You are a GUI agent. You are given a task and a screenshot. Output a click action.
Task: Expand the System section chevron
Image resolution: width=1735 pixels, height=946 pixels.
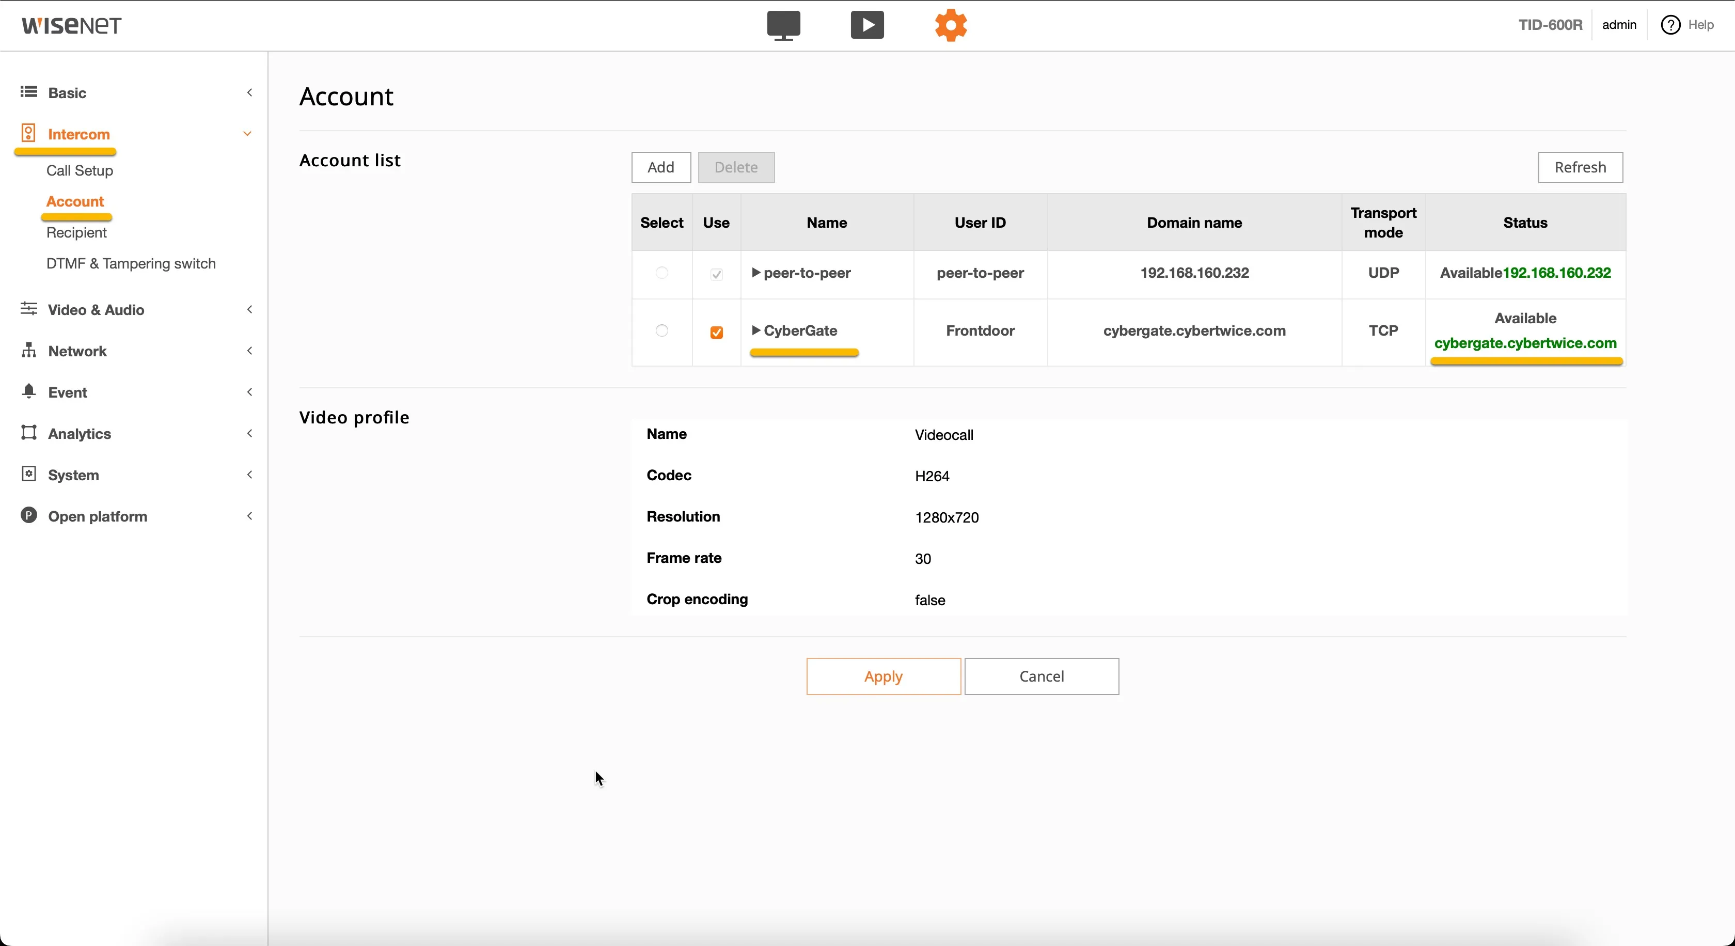[250, 475]
